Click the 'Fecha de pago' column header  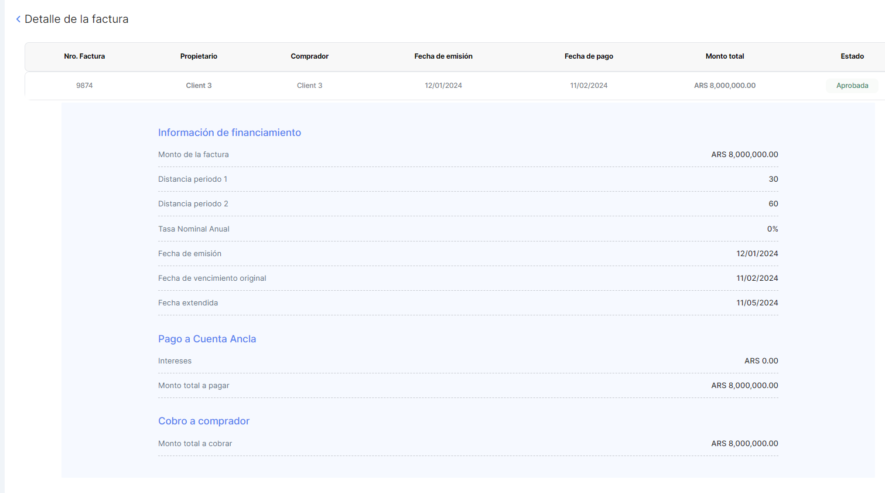point(589,56)
